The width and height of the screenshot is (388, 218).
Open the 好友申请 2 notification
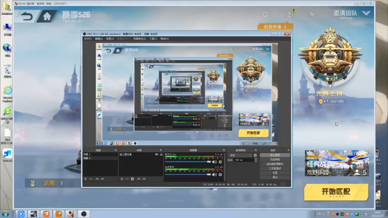click(x=275, y=27)
